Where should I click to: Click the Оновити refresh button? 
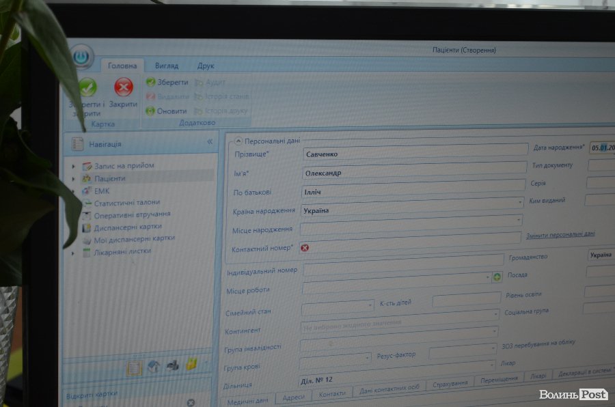click(166, 111)
